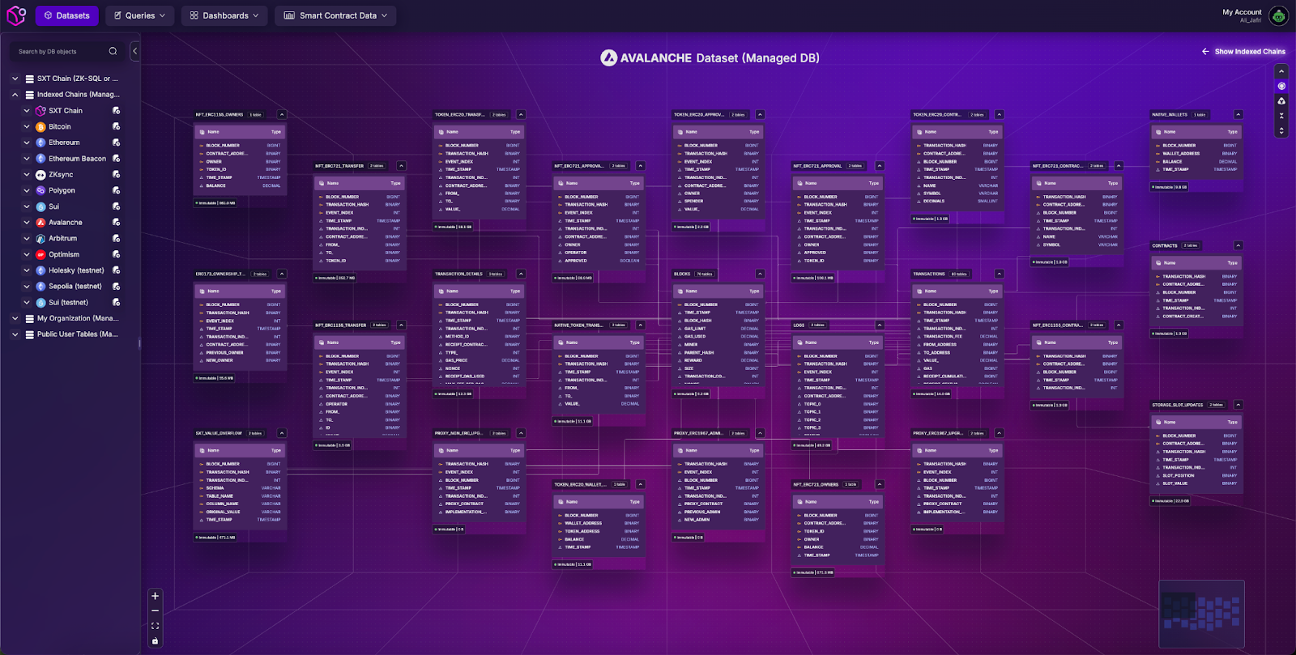Viewport: 1296px width, 655px height.
Task: Collapse the NFT_ERC1155_OWNERS table card
Action: (282, 115)
